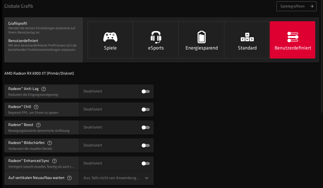The image size is (323, 188).
Task: Select the Energiesparend profile label
Action: [202, 48]
